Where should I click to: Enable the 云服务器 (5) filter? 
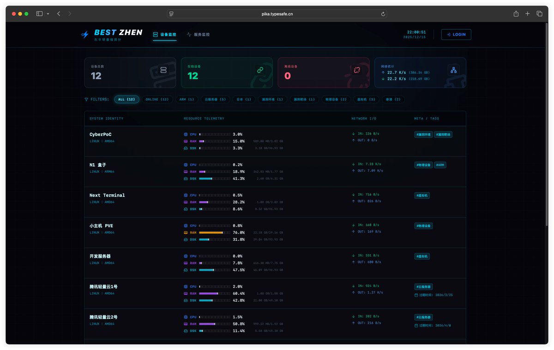click(x=215, y=99)
